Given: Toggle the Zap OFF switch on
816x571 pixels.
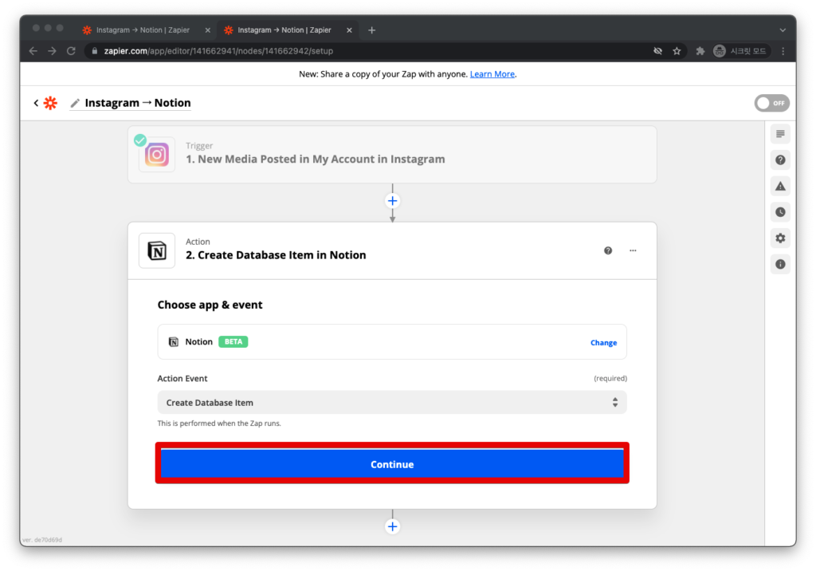Looking at the screenshot, I should coord(771,103).
